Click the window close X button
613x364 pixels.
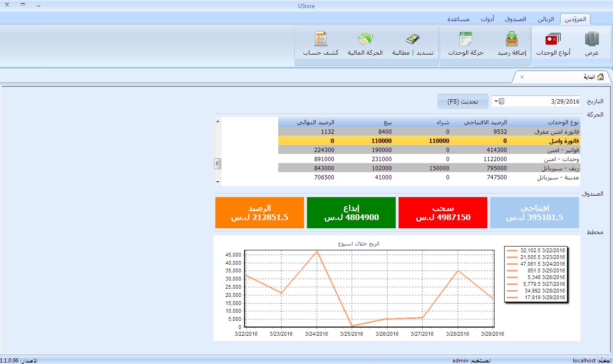point(7,4)
